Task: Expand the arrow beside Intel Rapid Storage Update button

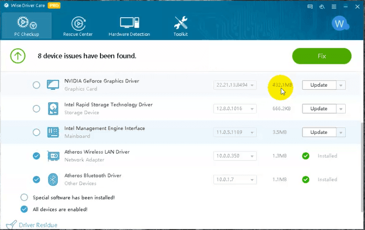Action: 341,109
